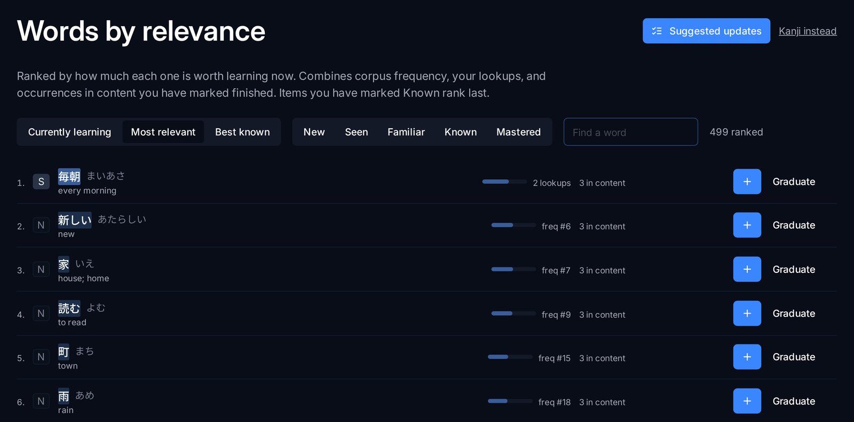Click the 'house; home' definition
Screen dimensions: 854x422
point(83,278)
